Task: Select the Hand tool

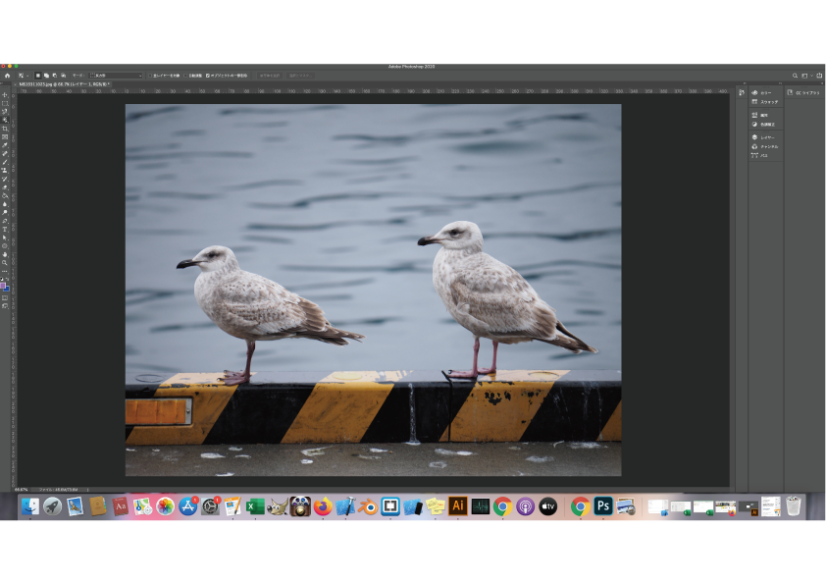Action: click(x=5, y=253)
